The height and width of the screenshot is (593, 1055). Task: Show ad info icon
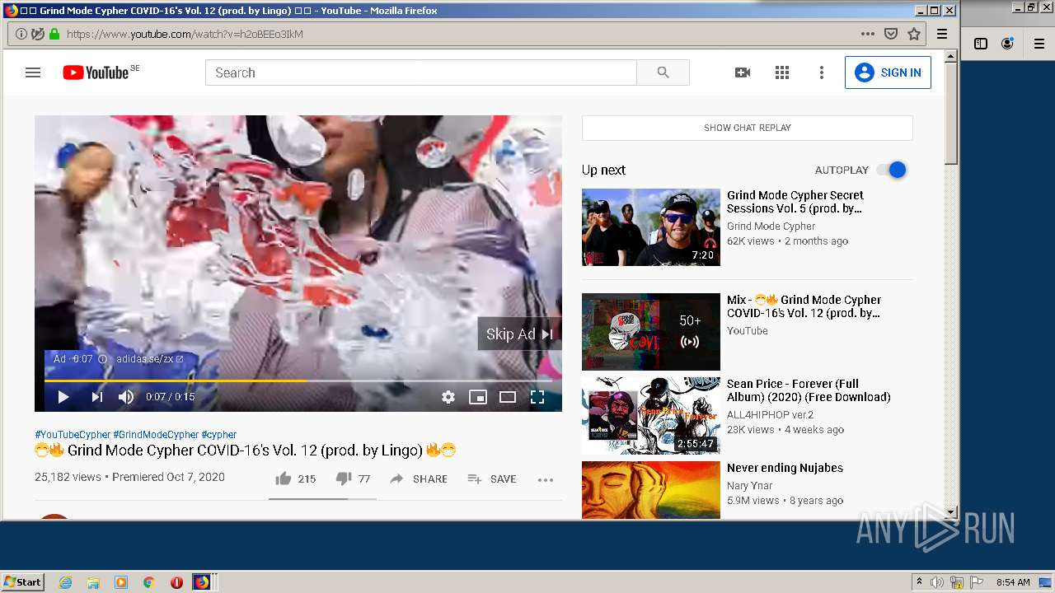tap(103, 359)
